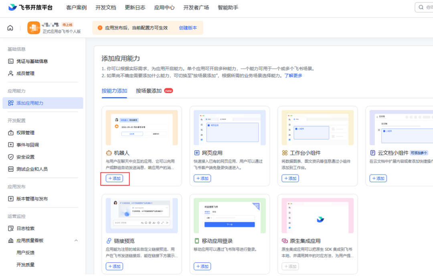Image resolution: width=433 pixels, height=276 pixels.
Task: Open 开发文档 in top navigation
Action: pos(106,8)
